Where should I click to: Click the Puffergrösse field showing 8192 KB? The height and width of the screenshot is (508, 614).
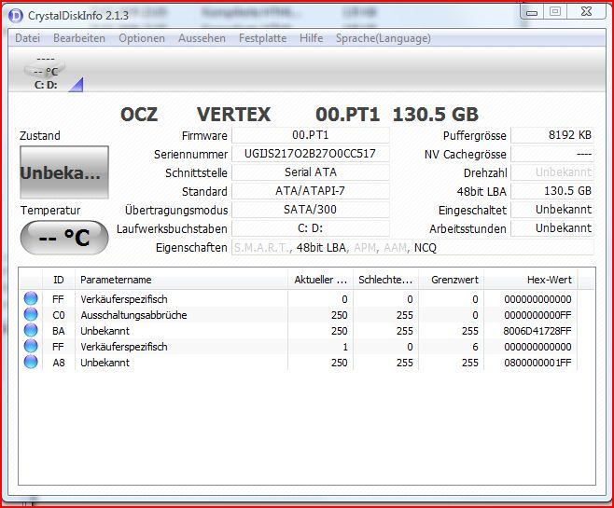pos(552,135)
